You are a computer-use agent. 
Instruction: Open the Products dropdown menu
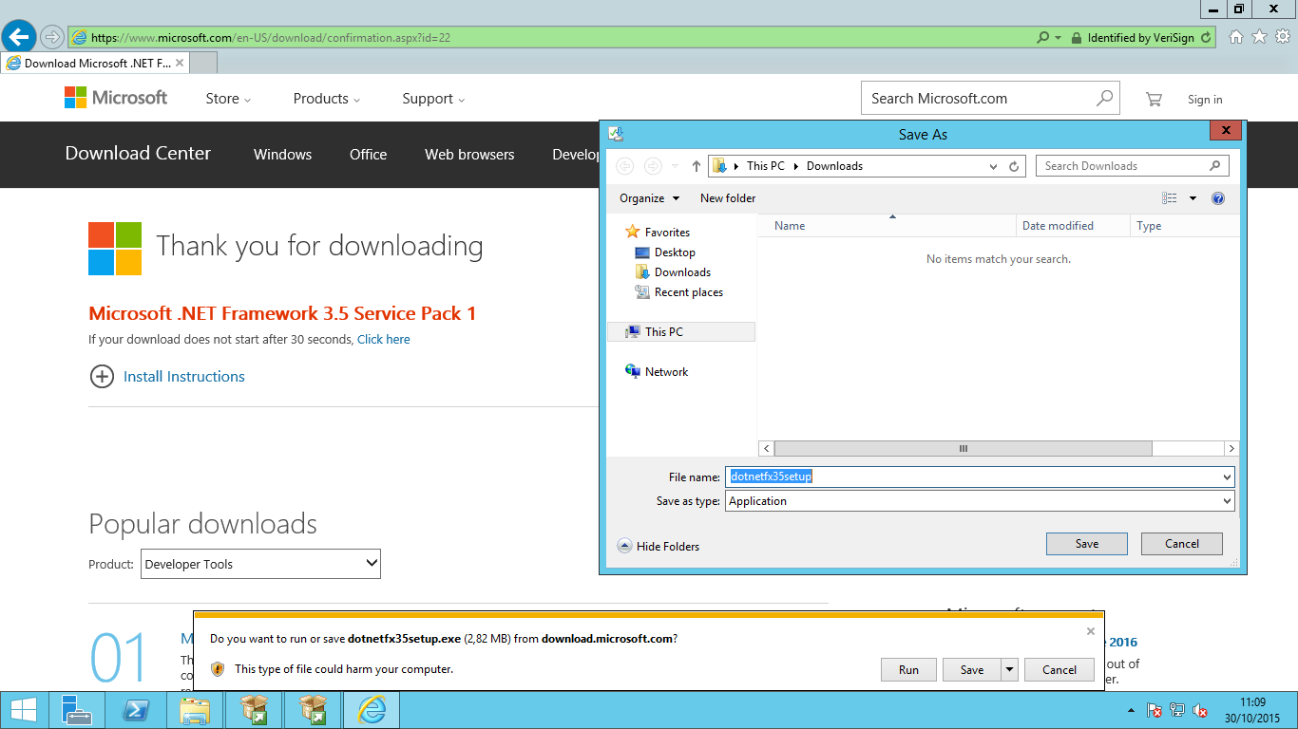[x=327, y=99]
